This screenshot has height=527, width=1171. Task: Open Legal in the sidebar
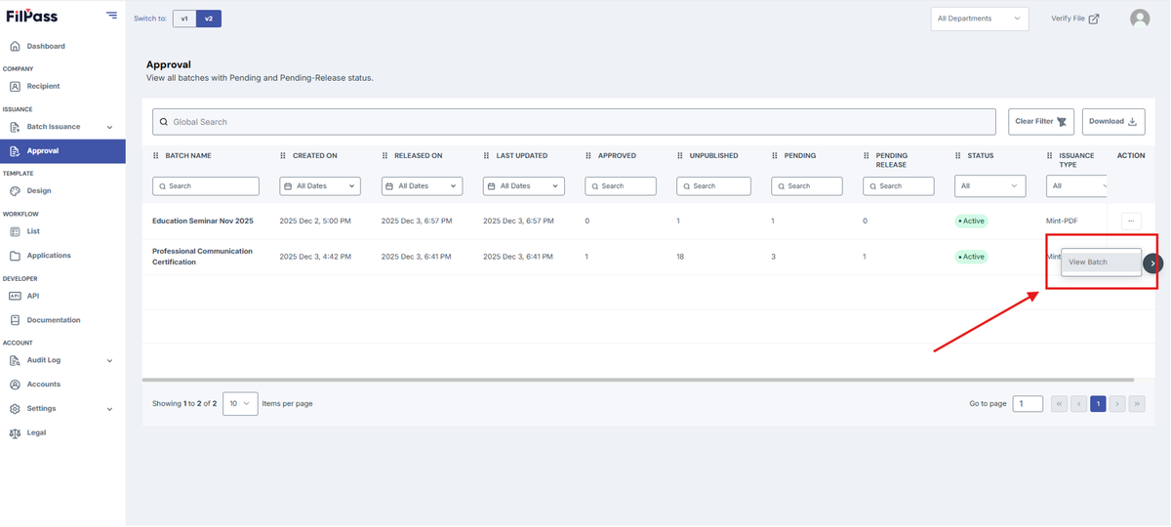pyautogui.click(x=36, y=432)
